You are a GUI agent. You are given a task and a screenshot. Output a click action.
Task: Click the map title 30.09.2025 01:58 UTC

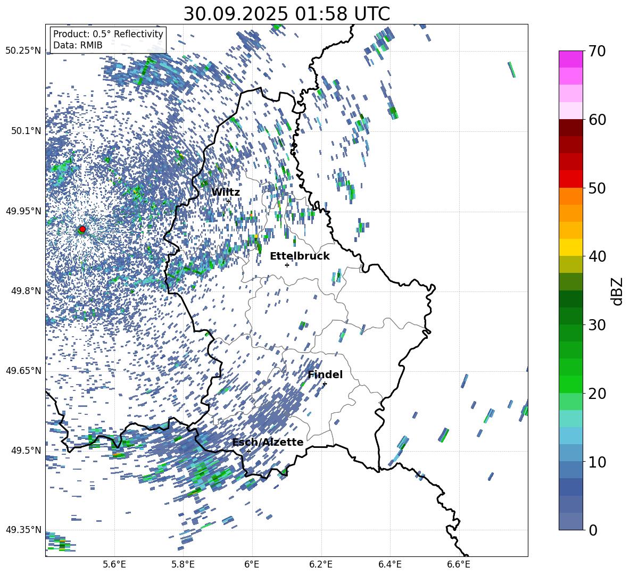[x=286, y=14]
